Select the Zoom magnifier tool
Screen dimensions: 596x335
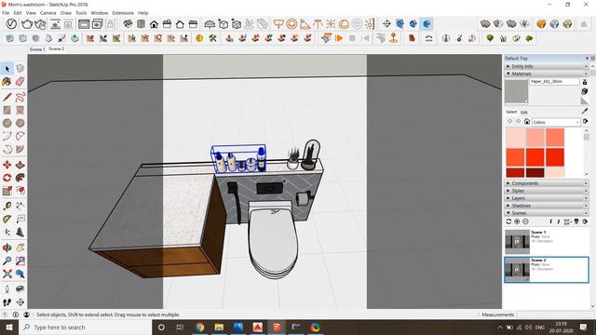tap(7, 261)
